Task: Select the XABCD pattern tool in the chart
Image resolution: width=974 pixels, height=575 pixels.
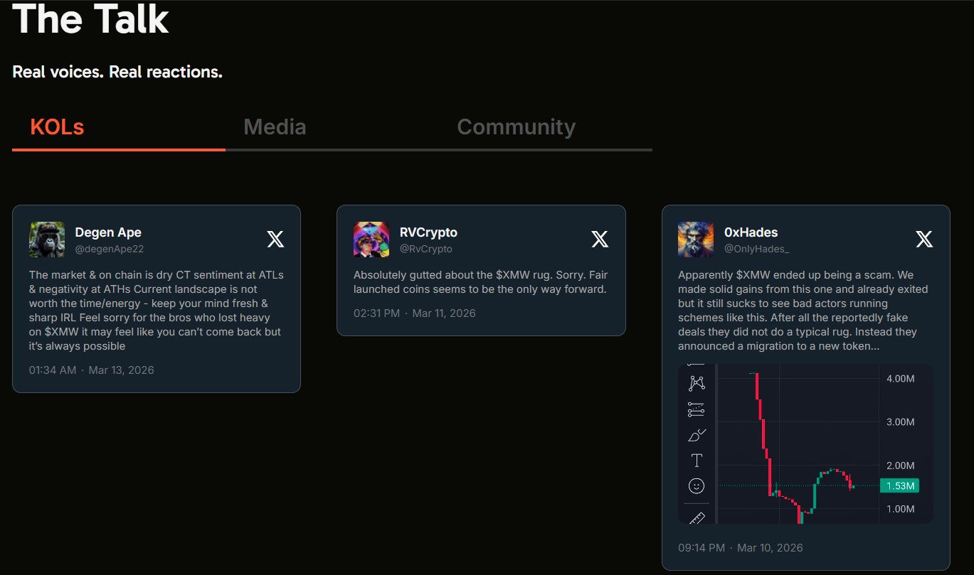Action: click(x=697, y=384)
